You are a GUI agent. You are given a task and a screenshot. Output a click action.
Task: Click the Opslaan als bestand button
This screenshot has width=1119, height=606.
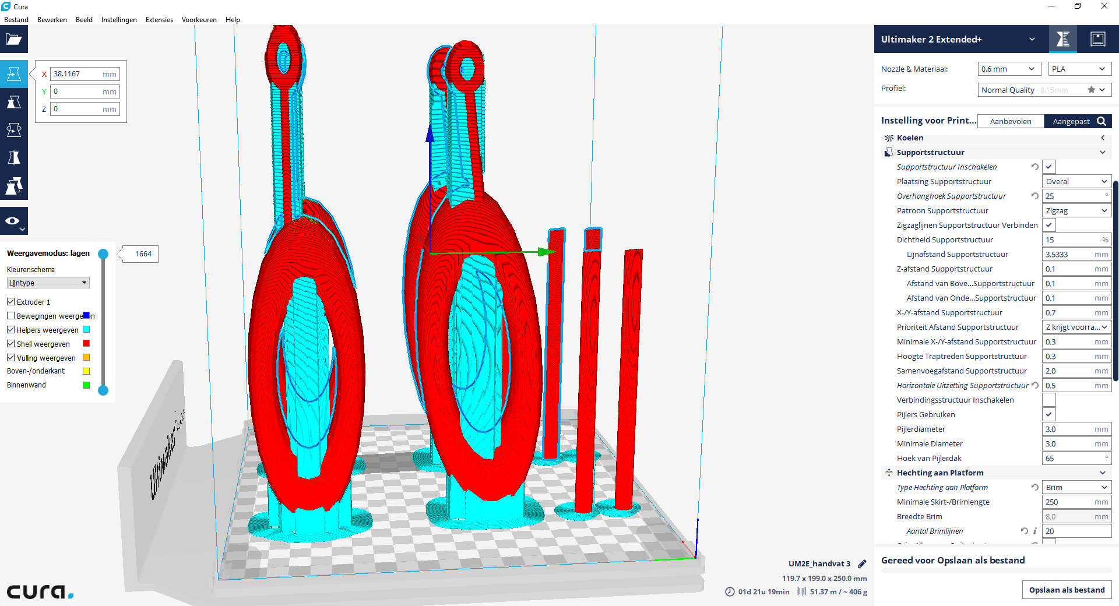click(1067, 590)
